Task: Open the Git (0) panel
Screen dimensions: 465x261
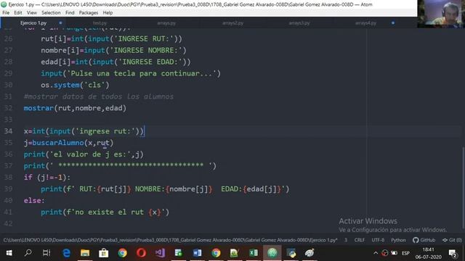Action: pos(452,240)
